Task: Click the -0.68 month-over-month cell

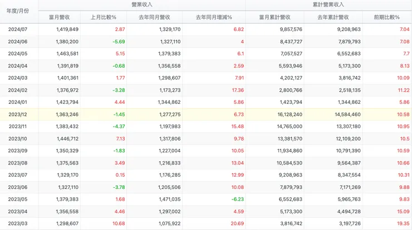Action: 119,66
